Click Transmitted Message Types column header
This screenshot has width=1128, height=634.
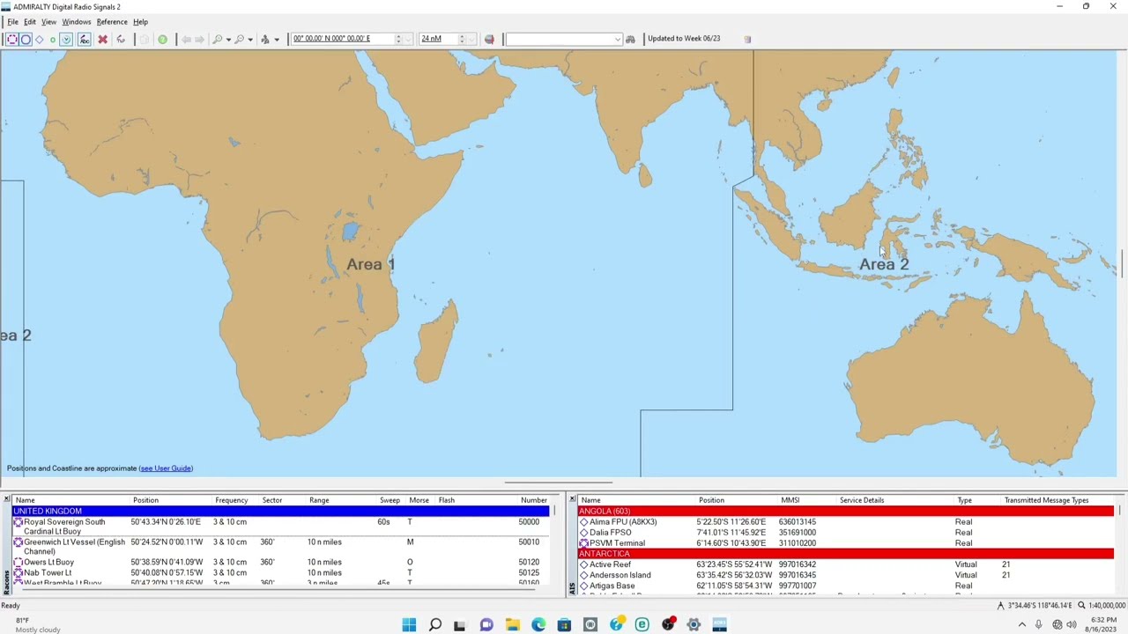click(1046, 500)
